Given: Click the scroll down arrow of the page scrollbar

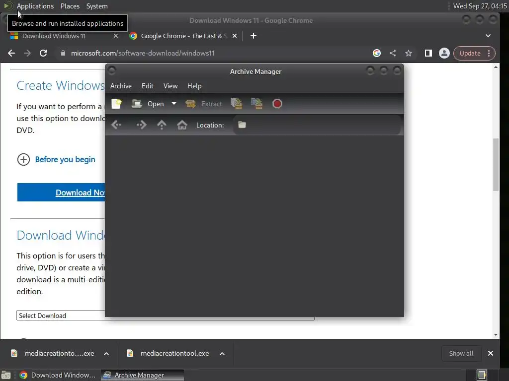Looking at the screenshot, I should click(496, 335).
